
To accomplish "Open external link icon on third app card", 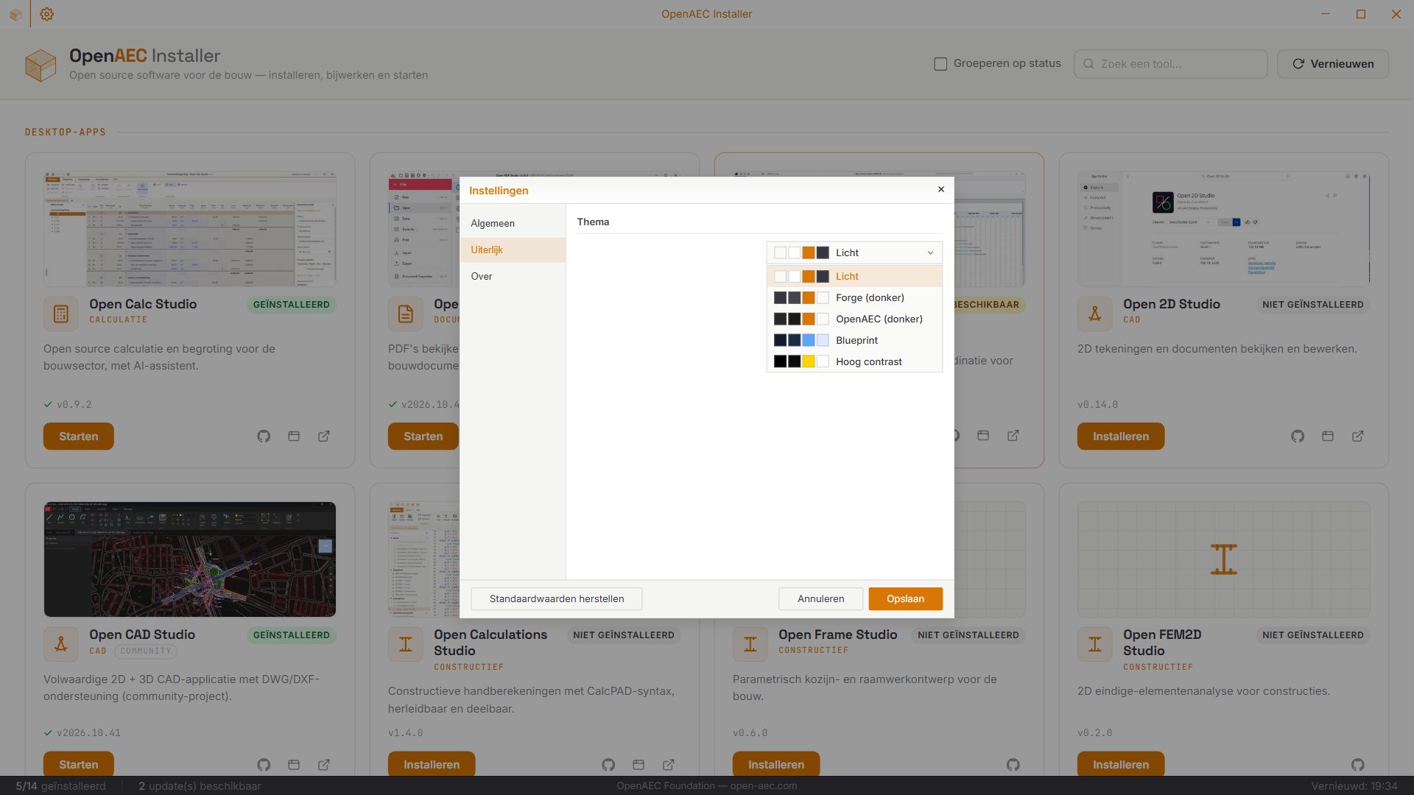I will pos(1013,436).
